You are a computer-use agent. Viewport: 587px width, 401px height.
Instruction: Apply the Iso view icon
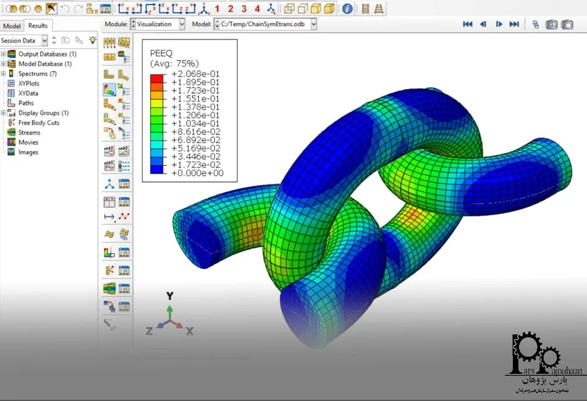(271, 9)
